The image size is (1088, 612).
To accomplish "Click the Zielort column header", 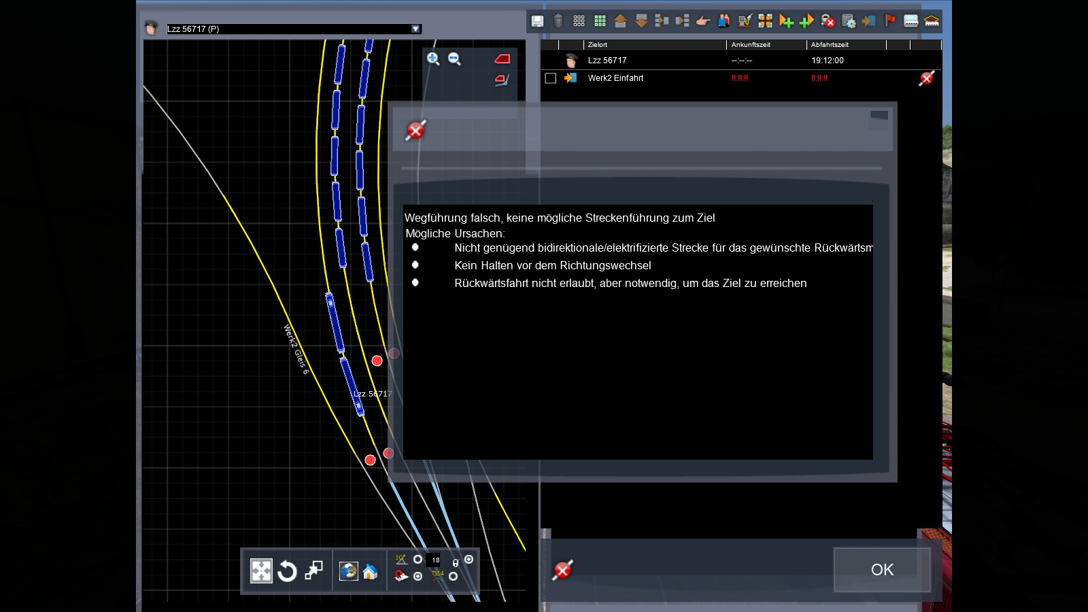I will click(x=598, y=45).
